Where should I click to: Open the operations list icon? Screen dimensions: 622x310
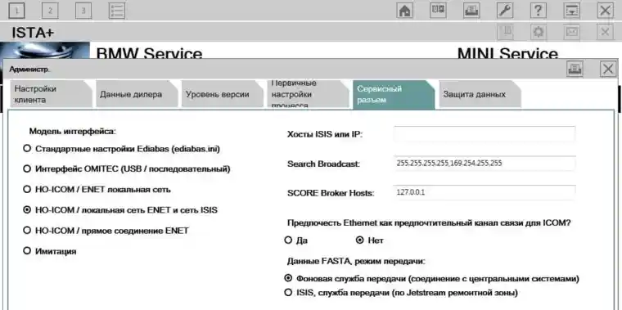click(117, 11)
